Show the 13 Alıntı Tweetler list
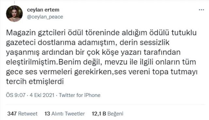 point(65,114)
